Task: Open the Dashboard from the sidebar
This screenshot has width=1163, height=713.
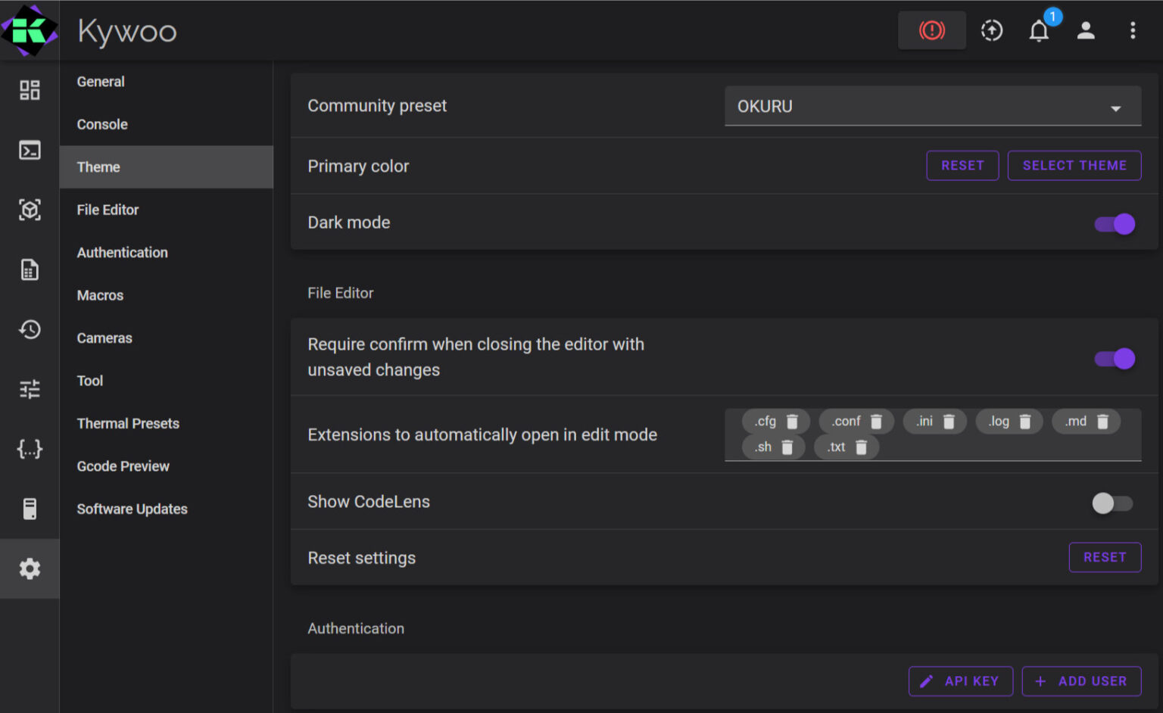Action: 30,89
